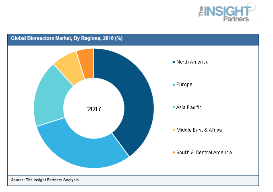Click the 'Asia Pacific' legend label
The width and height of the screenshot is (273, 192).
point(189,107)
